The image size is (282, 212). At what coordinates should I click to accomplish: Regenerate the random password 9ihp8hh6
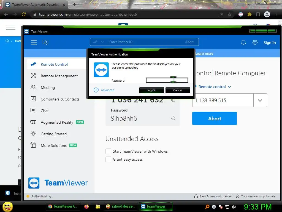(173, 118)
